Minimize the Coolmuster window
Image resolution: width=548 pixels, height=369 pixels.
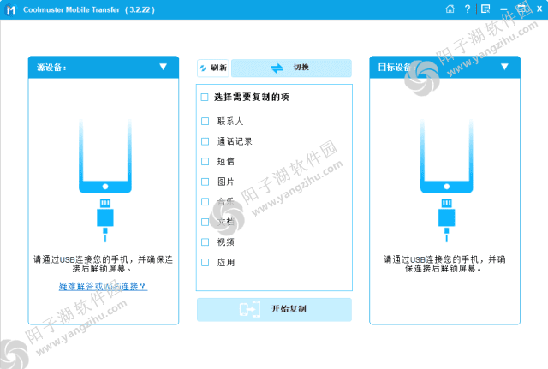503,9
